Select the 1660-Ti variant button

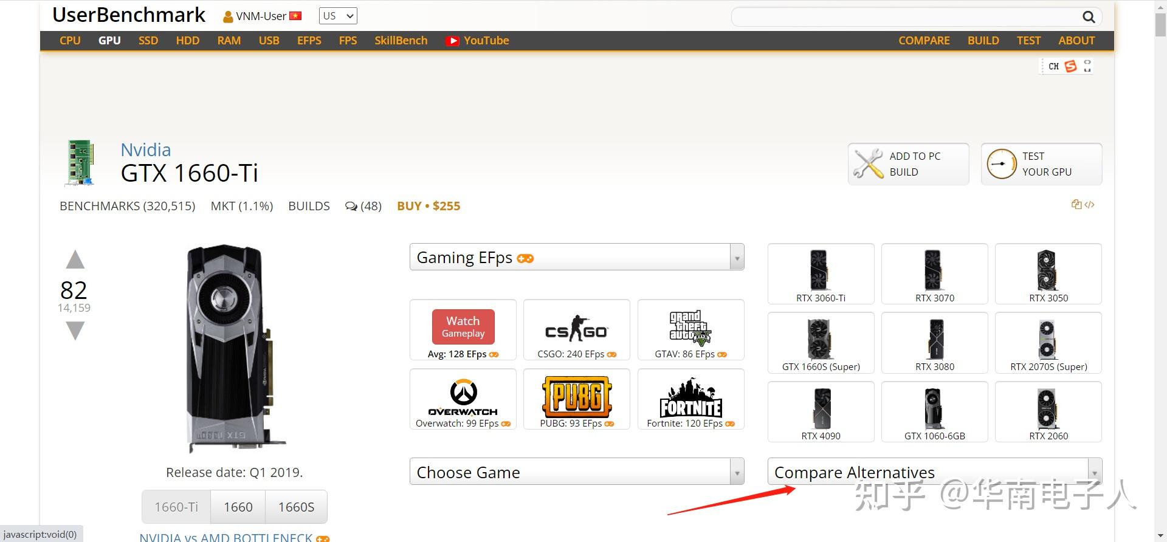[176, 507]
